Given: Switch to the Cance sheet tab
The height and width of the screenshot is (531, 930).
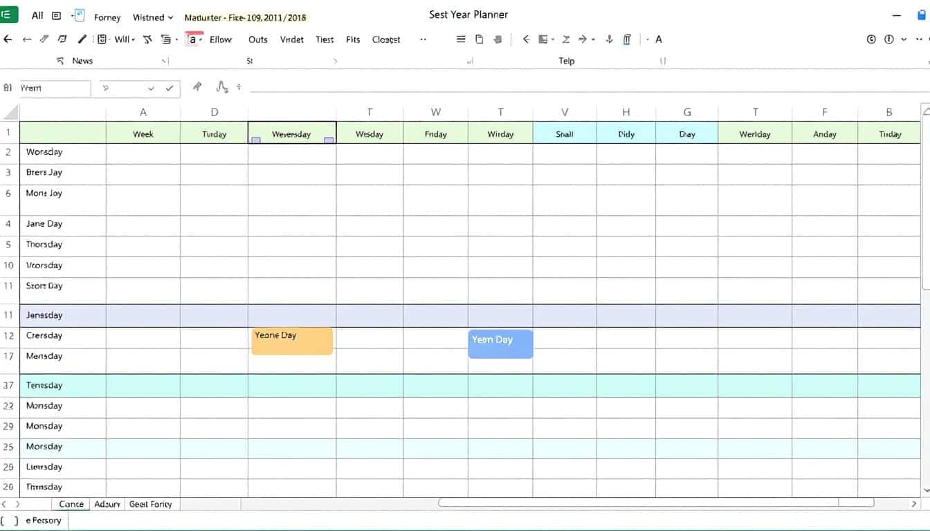Looking at the screenshot, I should pos(71,504).
